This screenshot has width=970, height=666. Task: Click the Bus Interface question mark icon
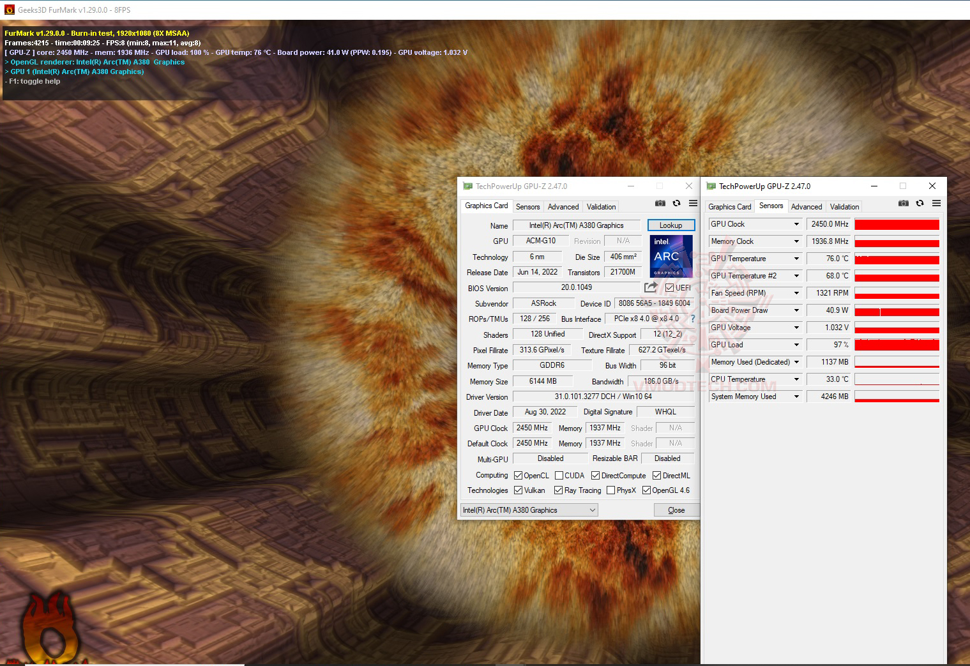click(x=693, y=319)
